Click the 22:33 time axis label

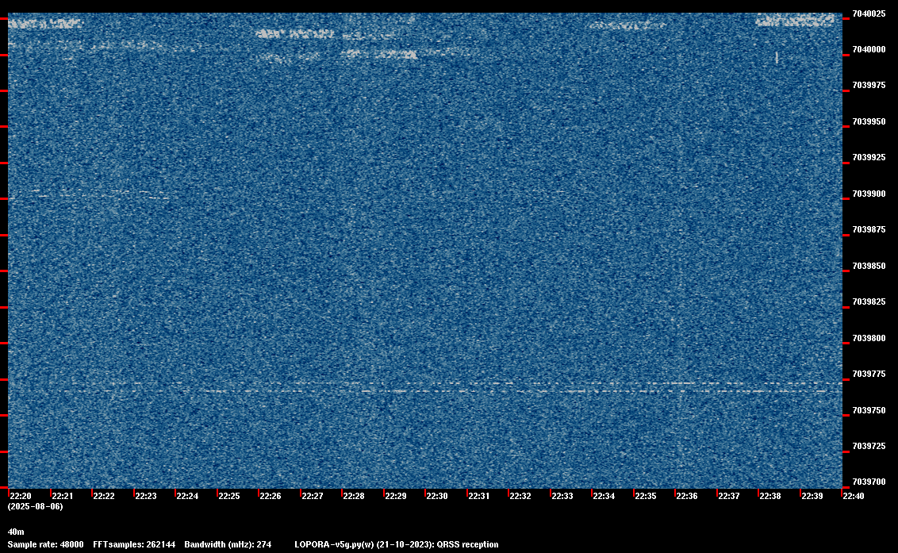(x=562, y=496)
